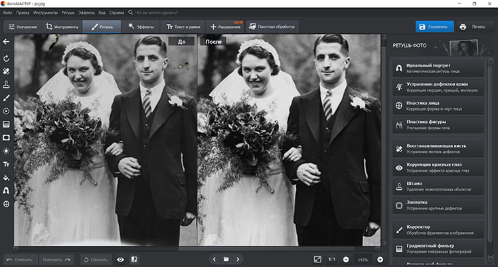
Task: Open Пластика фигуры tool
Action: 438,125
